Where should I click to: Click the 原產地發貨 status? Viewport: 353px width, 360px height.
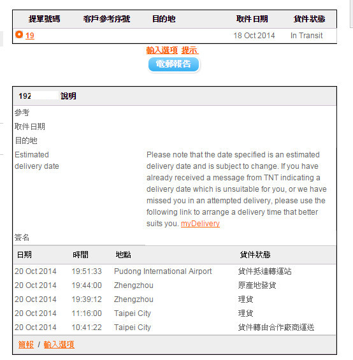tap(257, 285)
